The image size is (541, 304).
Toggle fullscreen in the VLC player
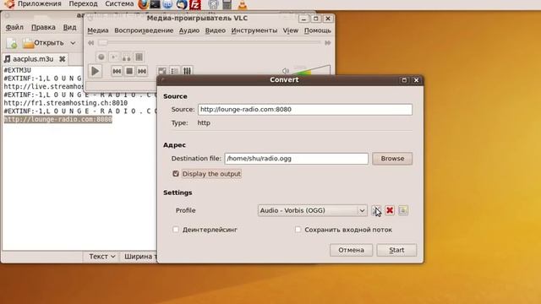[161, 71]
